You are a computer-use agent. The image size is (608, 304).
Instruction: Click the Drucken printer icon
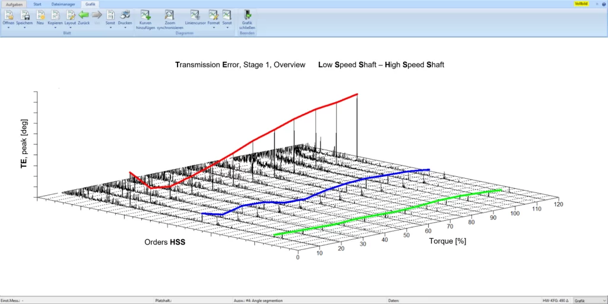tap(125, 15)
